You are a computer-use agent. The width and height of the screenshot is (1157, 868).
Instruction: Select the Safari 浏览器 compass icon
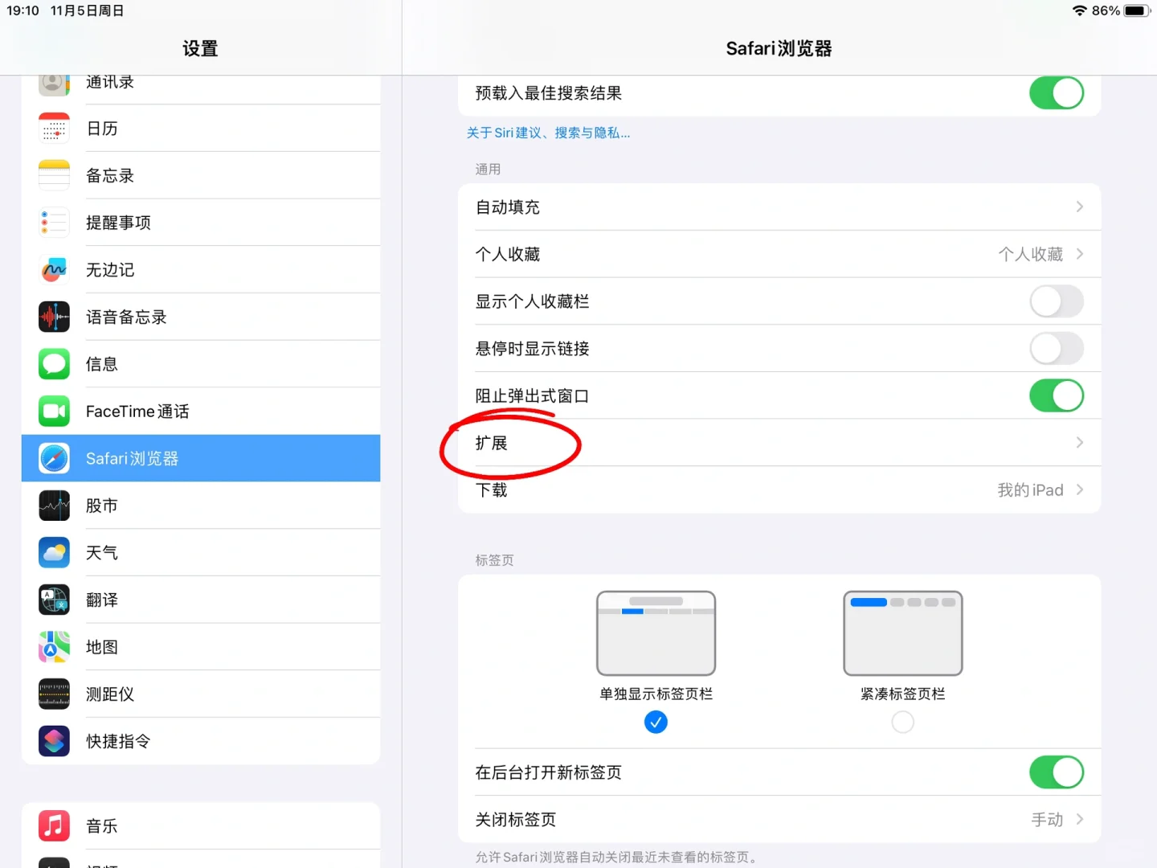pos(53,458)
